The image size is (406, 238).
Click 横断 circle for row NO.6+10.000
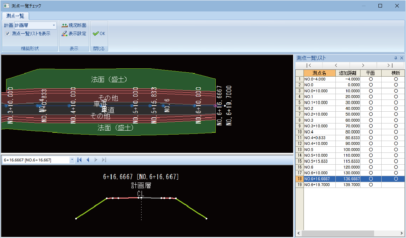396,173
